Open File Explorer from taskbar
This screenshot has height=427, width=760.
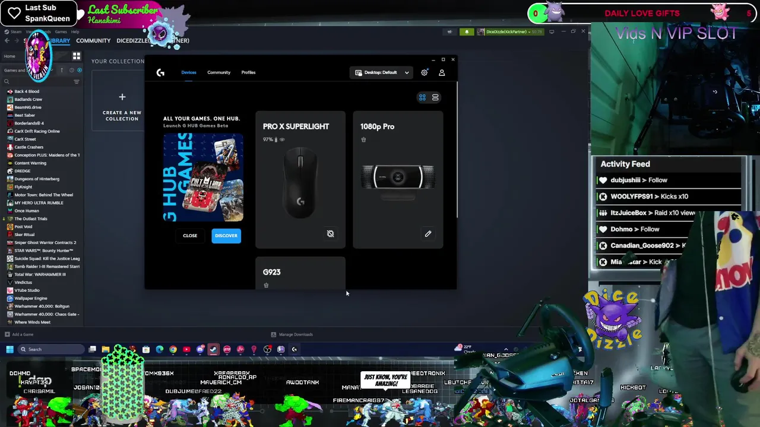[106, 349]
